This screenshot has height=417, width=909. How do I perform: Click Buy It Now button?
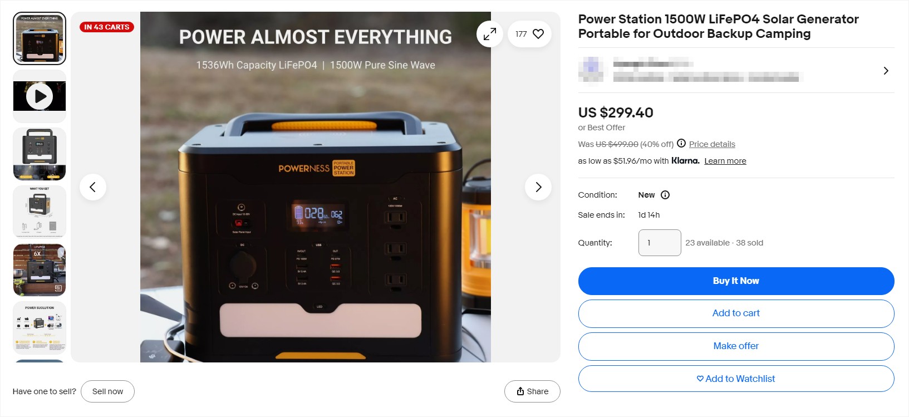[736, 281]
